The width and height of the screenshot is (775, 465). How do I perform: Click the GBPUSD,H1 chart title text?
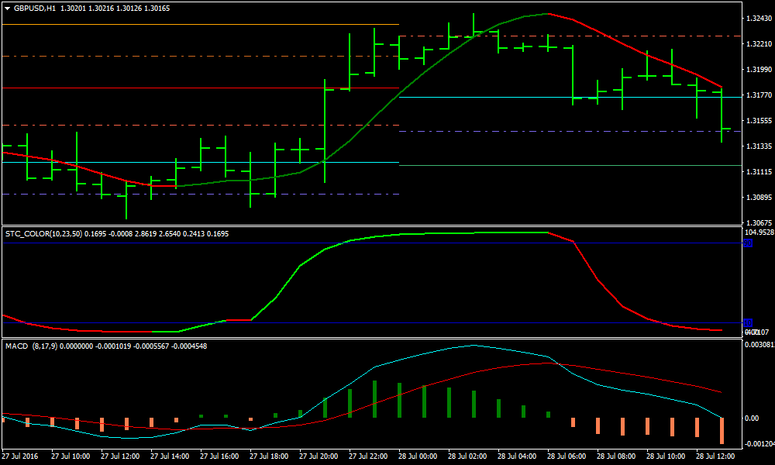35,8
